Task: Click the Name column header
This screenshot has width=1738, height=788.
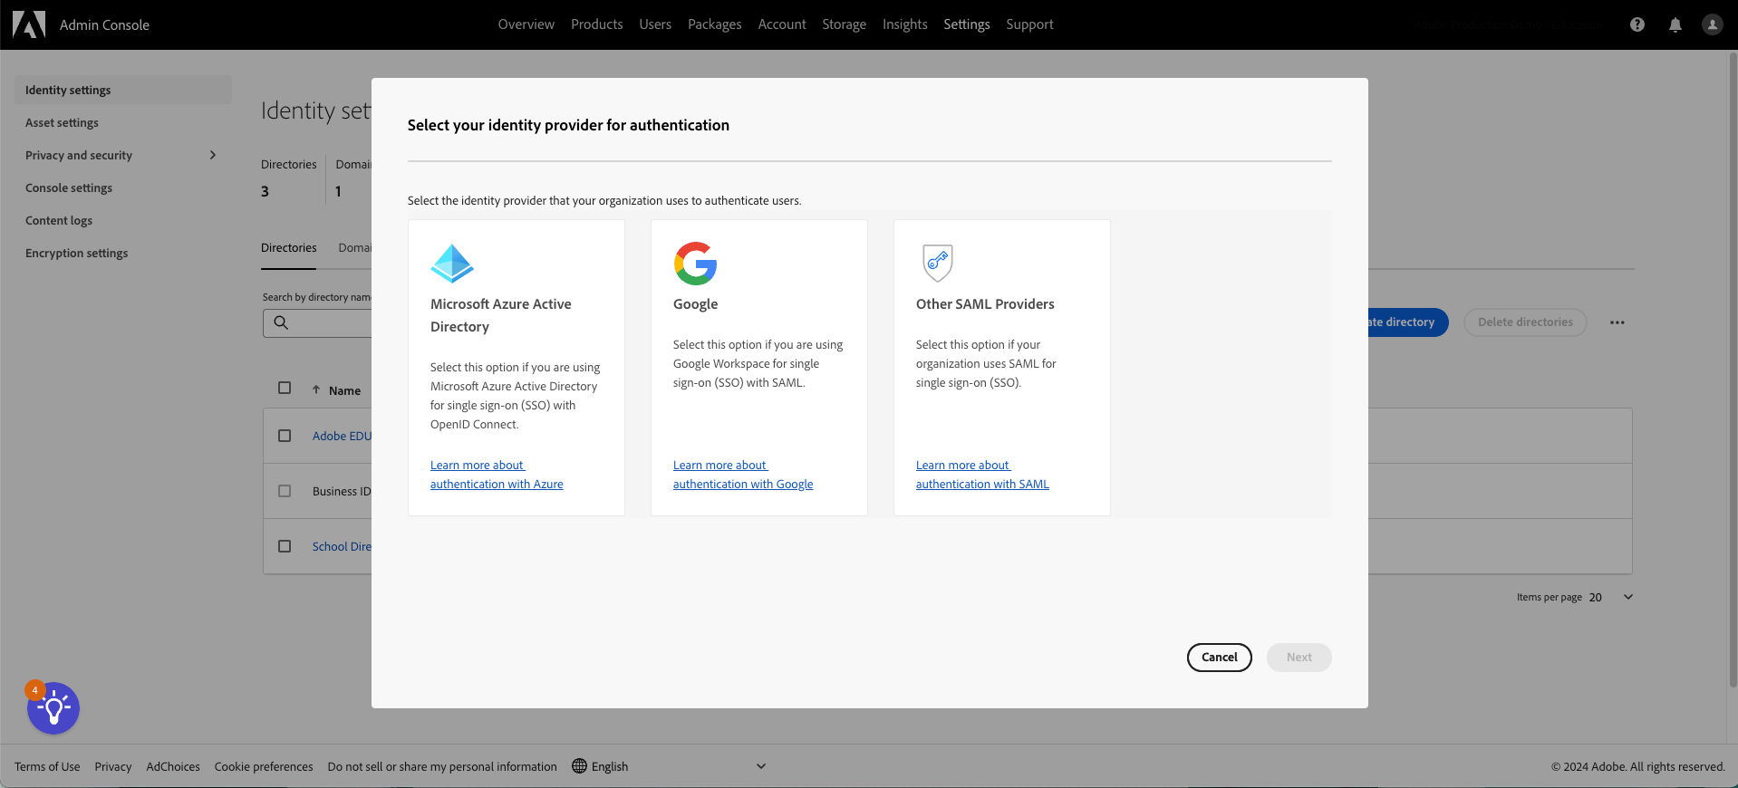Action: pos(344,390)
